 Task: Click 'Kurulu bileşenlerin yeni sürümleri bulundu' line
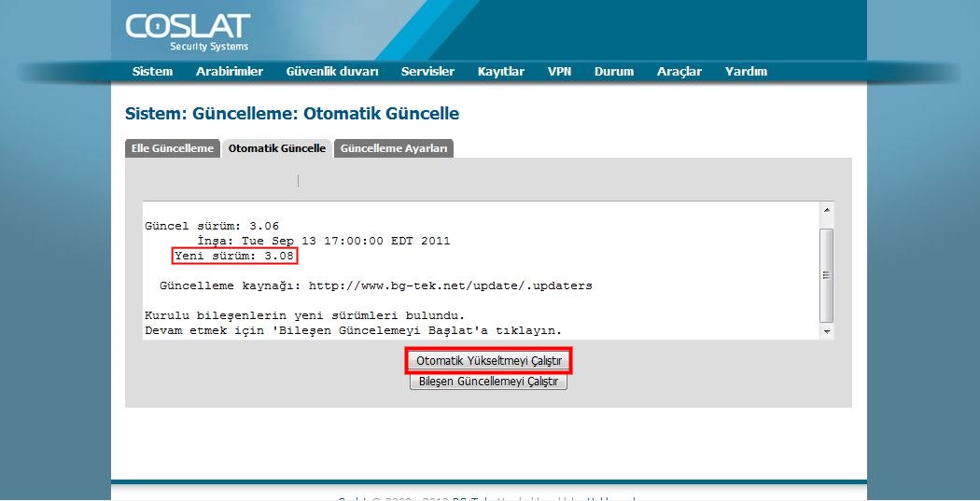(305, 315)
